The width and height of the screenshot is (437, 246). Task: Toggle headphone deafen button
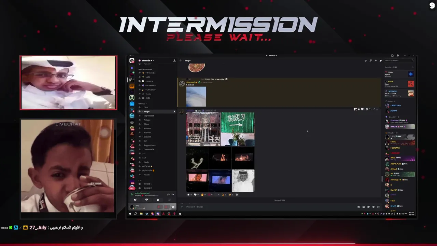tap(166, 207)
